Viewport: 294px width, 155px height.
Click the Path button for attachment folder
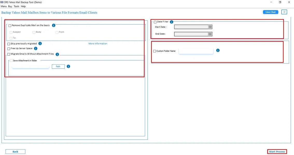pos(58,66)
